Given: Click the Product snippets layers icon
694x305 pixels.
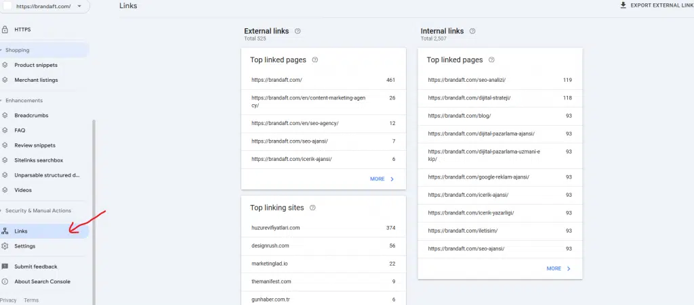Looking at the screenshot, I should tap(5, 65).
